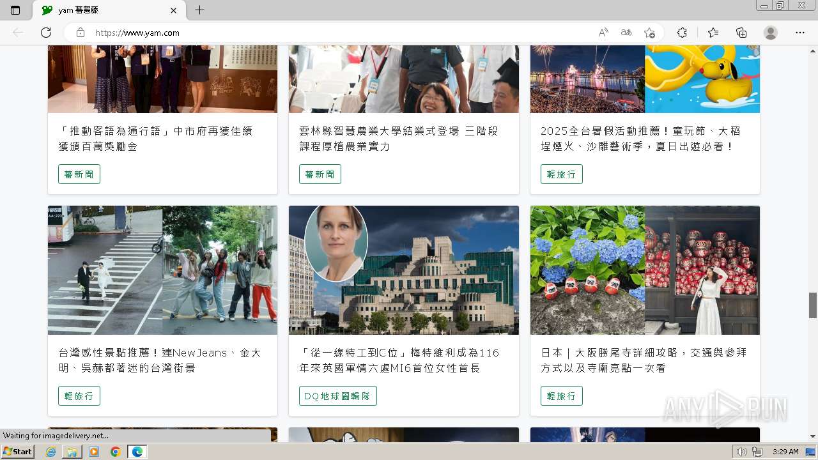Open the crosswalk street scene thumbnail

[162, 270]
